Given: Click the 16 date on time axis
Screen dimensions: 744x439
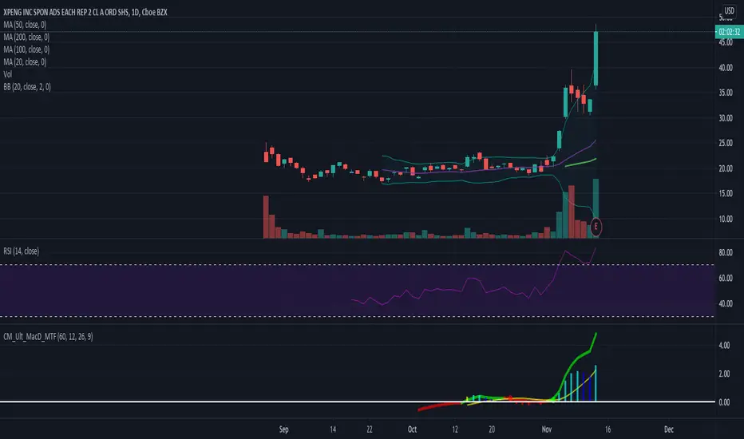Looking at the screenshot, I should click(x=607, y=429).
